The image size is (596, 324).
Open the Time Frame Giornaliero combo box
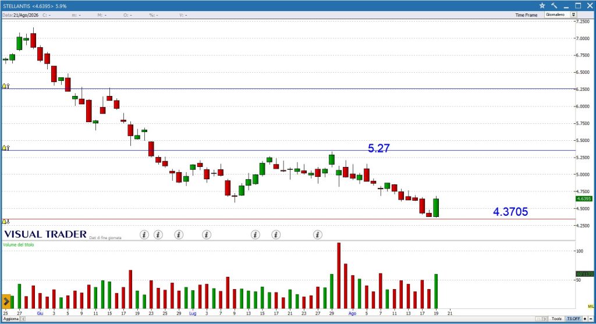(560, 15)
